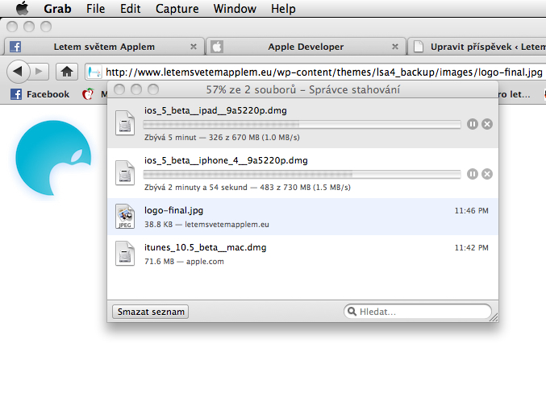The width and height of the screenshot is (546, 393).
Task: Click the ios_5_beta_iphone_4 dmg file icon
Action: pyautogui.click(x=125, y=172)
